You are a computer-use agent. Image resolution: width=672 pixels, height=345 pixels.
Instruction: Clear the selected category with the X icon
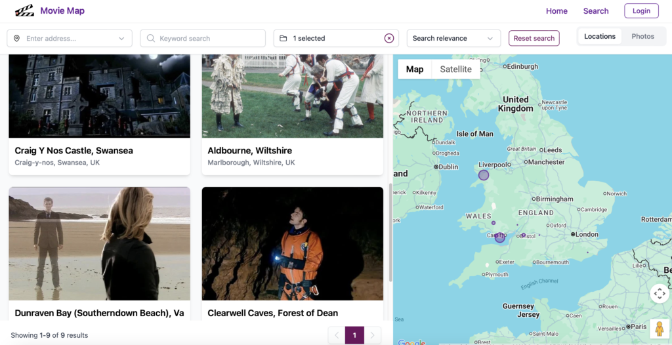click(389, 39)
